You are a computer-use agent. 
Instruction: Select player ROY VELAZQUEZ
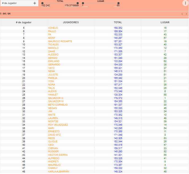[x=58, y=125]
